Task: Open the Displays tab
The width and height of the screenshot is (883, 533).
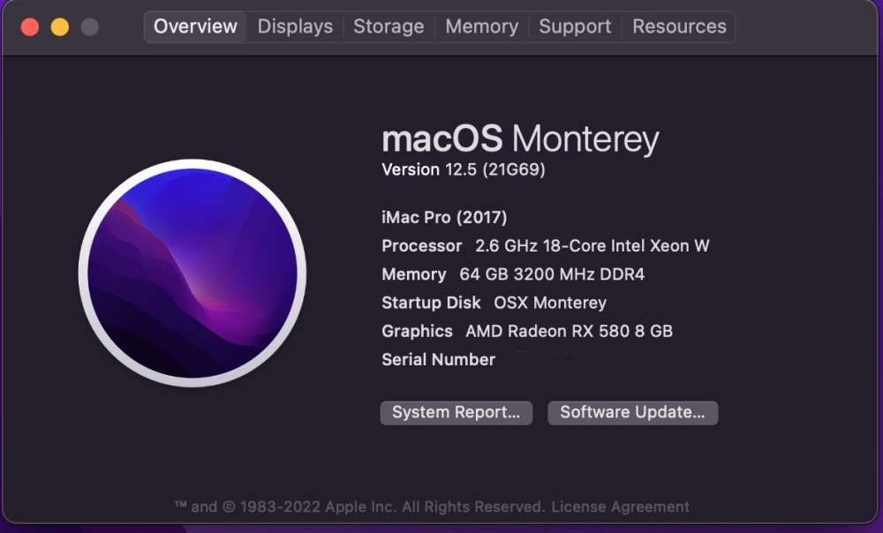Action: tap(295, 26)
